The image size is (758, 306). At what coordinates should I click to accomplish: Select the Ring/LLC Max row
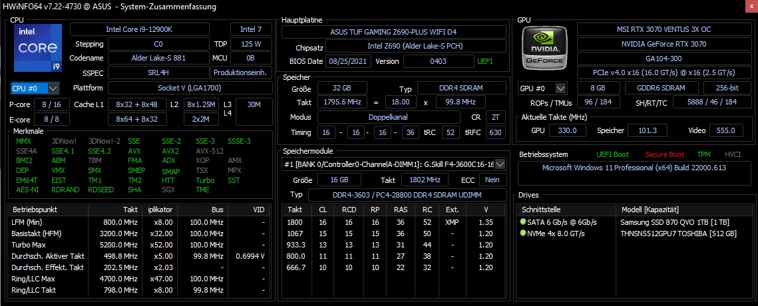tap(138, 279)
